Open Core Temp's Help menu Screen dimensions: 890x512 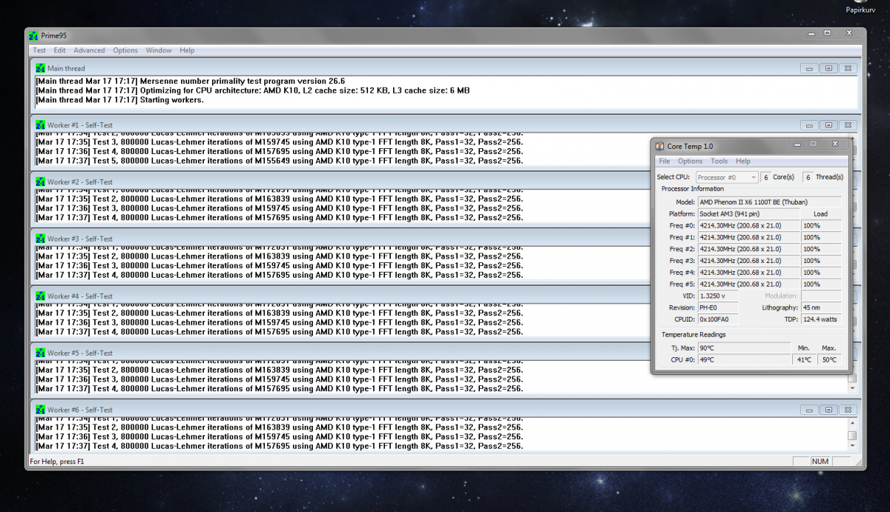743,161
